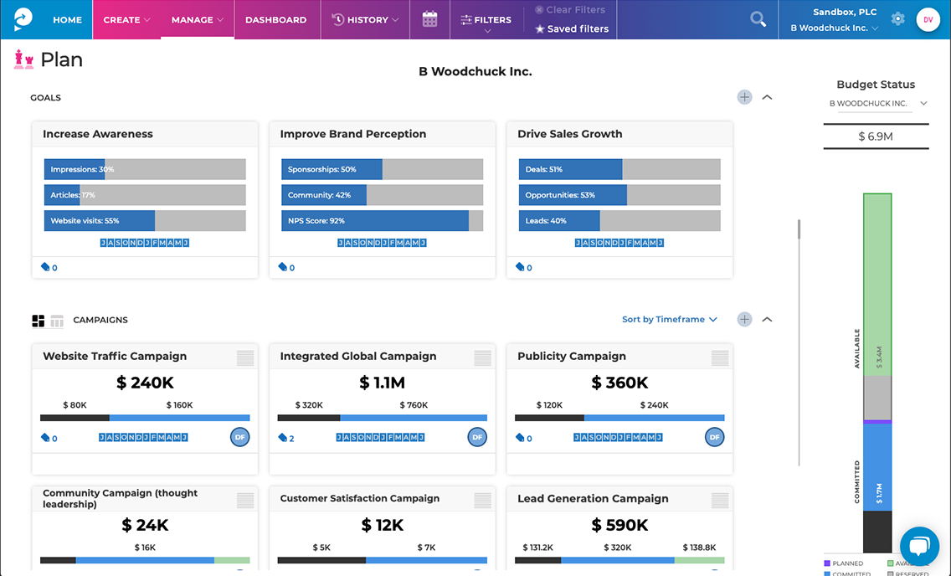951x576 pixels.
Task: Click the plus icon to add a campaign
Action: 744,319
